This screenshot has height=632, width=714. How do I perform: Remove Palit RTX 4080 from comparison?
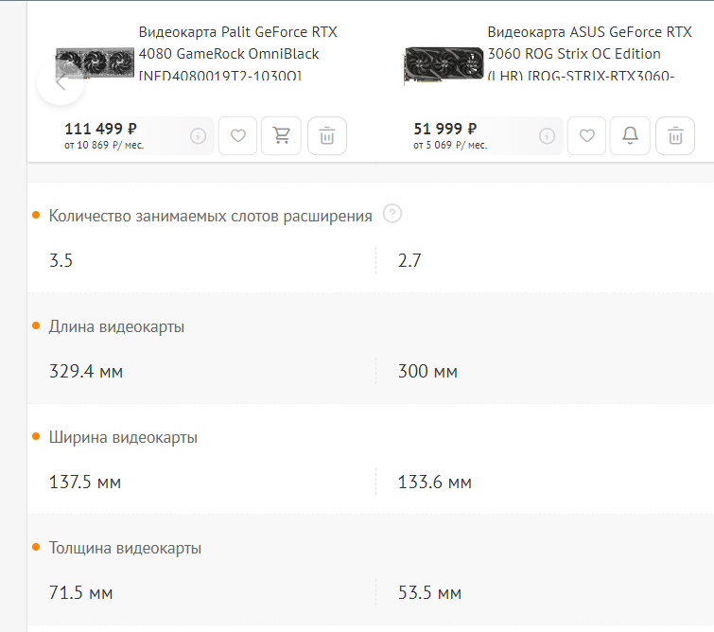click(326, 136)
